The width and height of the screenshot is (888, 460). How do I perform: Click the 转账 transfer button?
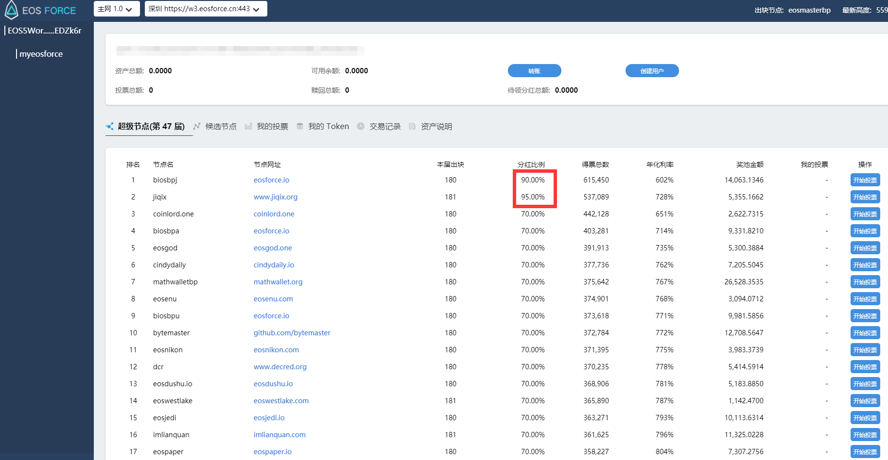(x=535, y=71)
